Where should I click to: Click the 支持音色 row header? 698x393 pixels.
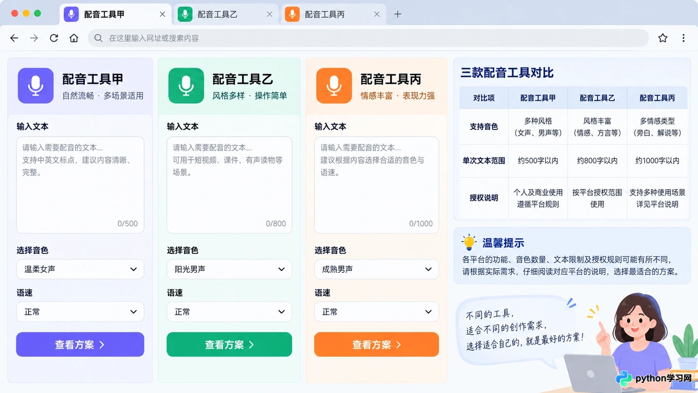[484, 127]
